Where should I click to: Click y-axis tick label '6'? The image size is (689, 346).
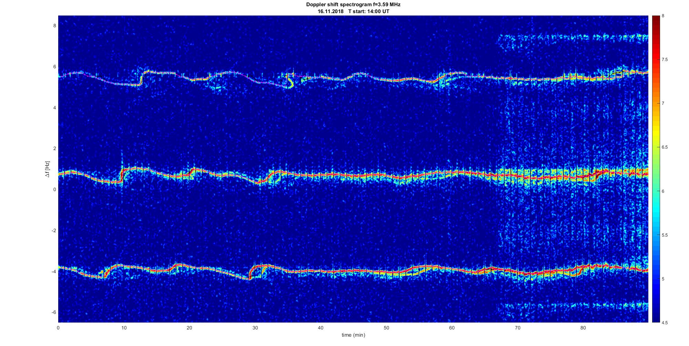(54, 67)
